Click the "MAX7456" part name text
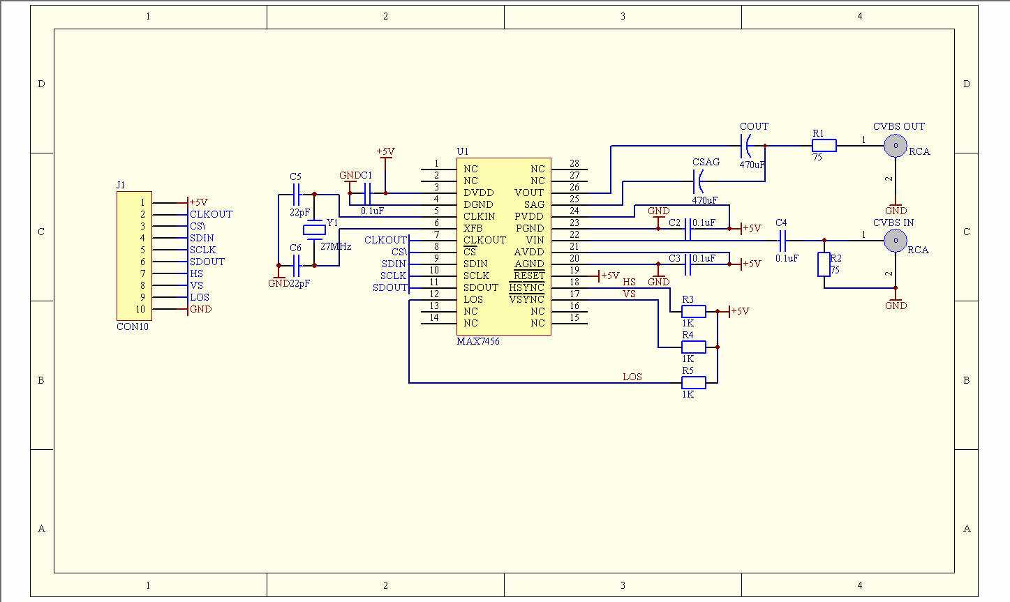1010x602 pixels. (478, 341)
